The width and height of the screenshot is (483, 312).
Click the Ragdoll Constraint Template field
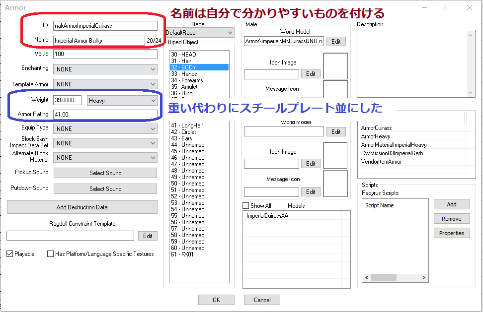click(x=70, y=236)
